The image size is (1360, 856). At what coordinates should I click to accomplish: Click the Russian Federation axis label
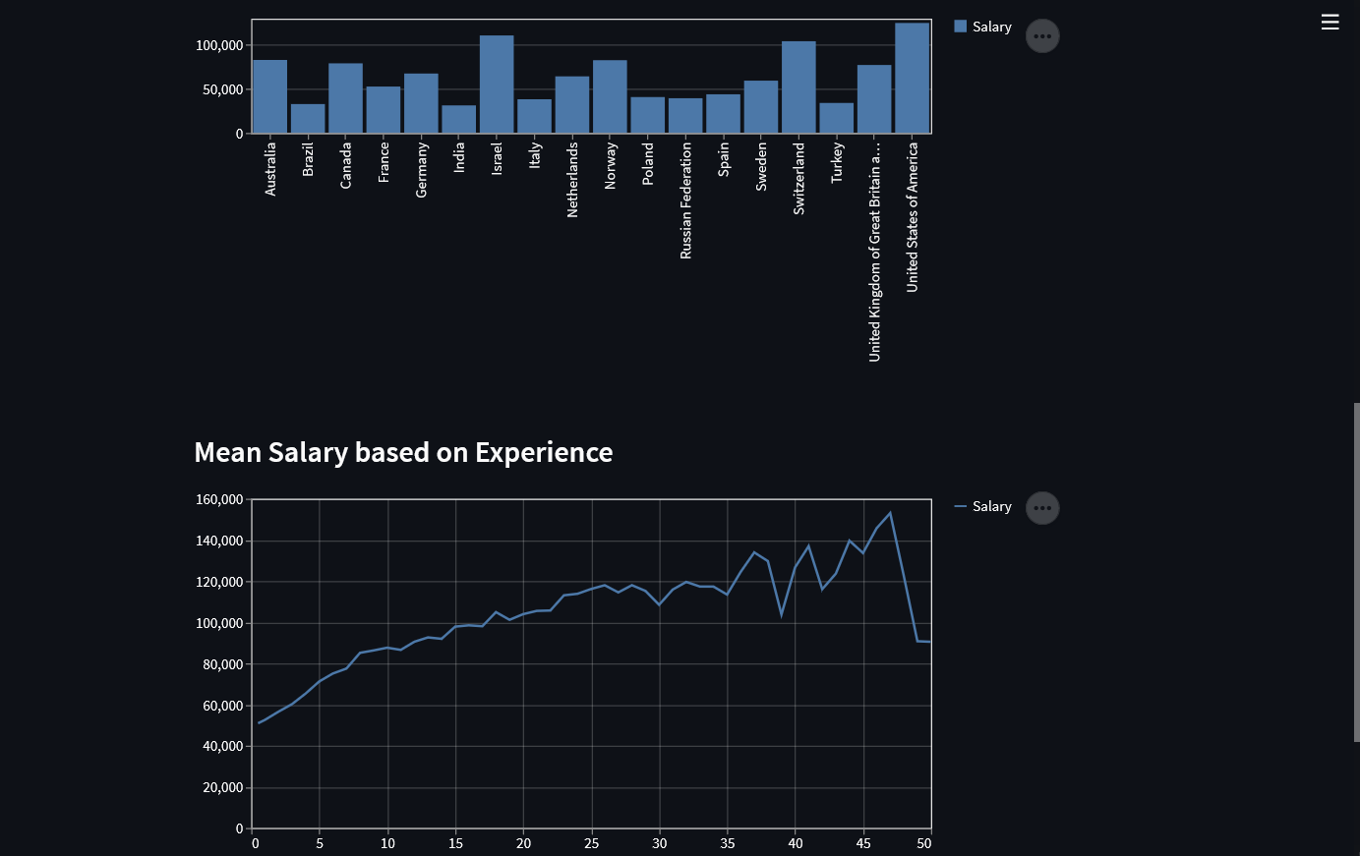685,200
